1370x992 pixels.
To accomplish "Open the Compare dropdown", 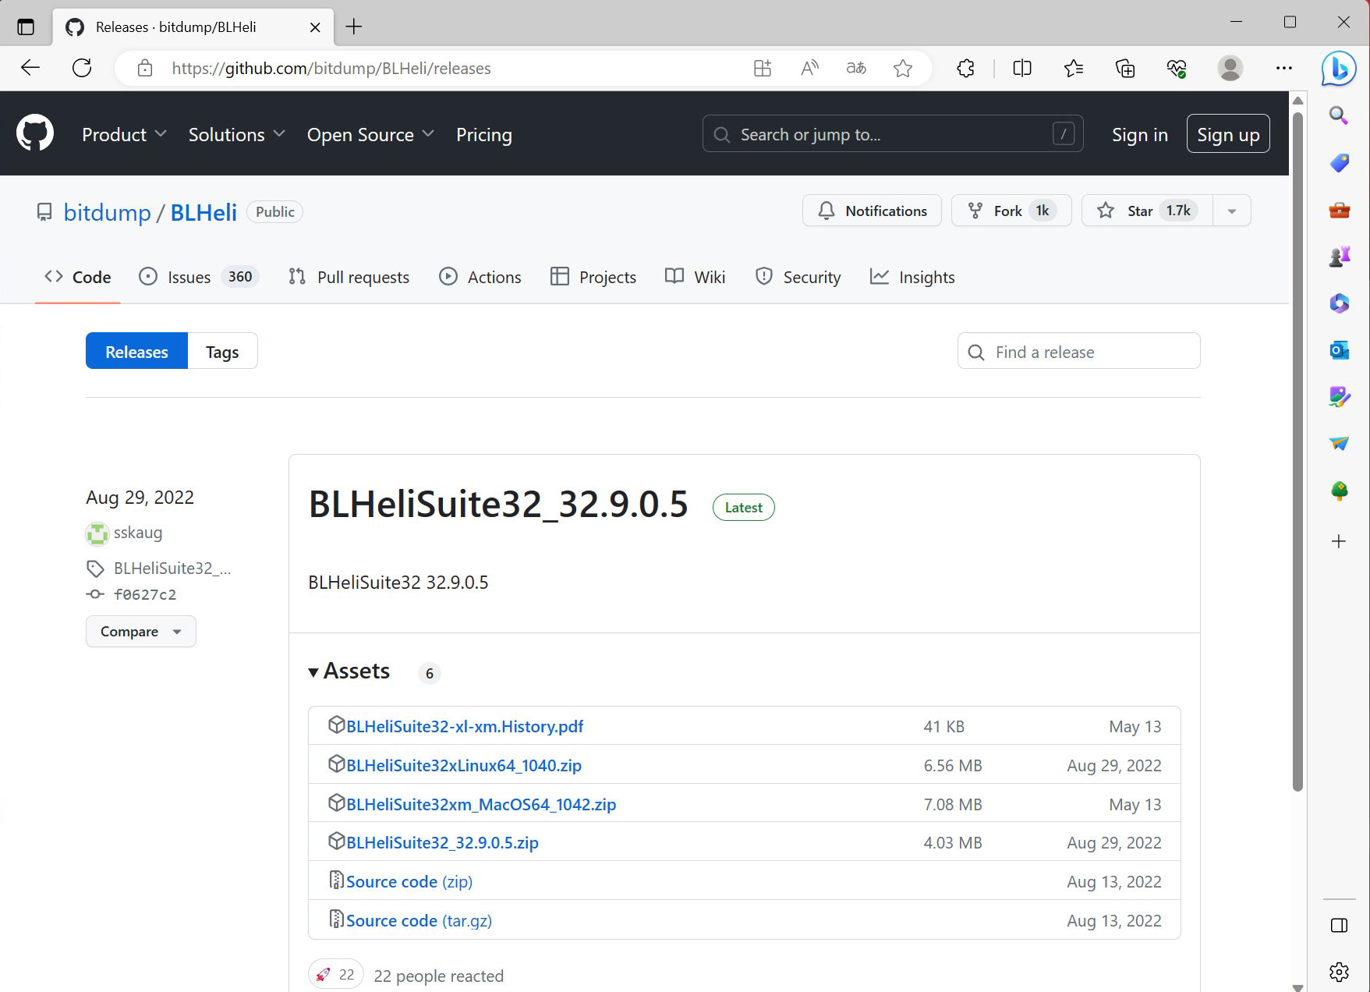I will click(140, 632).
